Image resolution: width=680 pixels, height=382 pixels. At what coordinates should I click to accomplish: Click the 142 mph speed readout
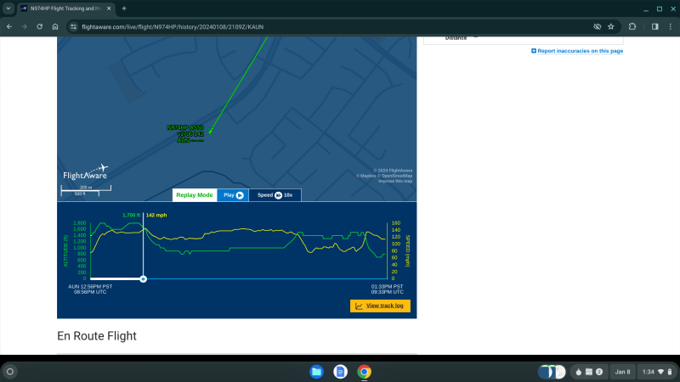coord(156,216)
